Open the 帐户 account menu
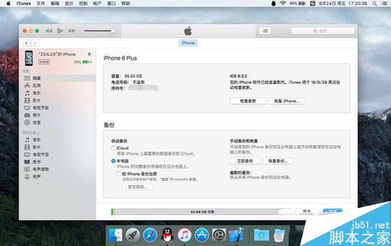Viewport: 391px width, 246px height. tap(97, 3)
